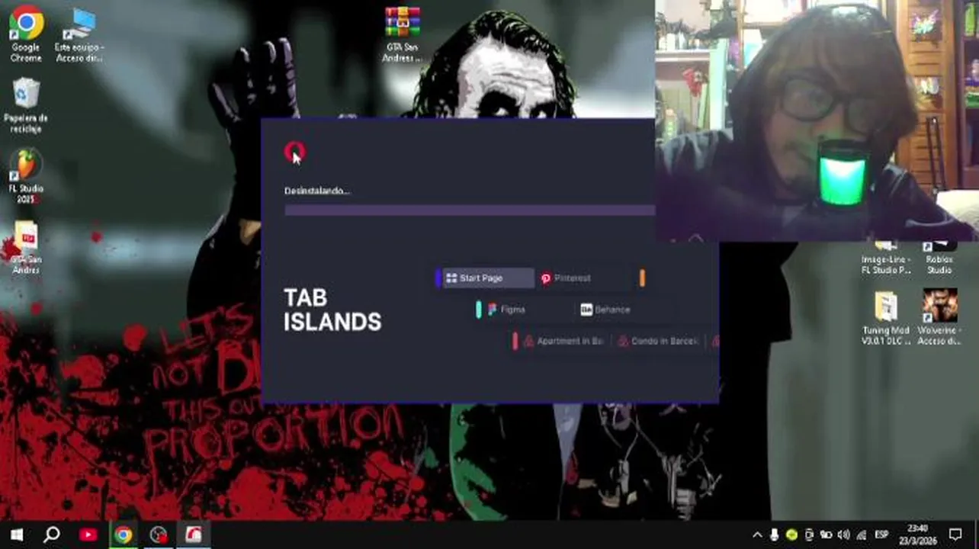Open the volume control in the tray

843,535
